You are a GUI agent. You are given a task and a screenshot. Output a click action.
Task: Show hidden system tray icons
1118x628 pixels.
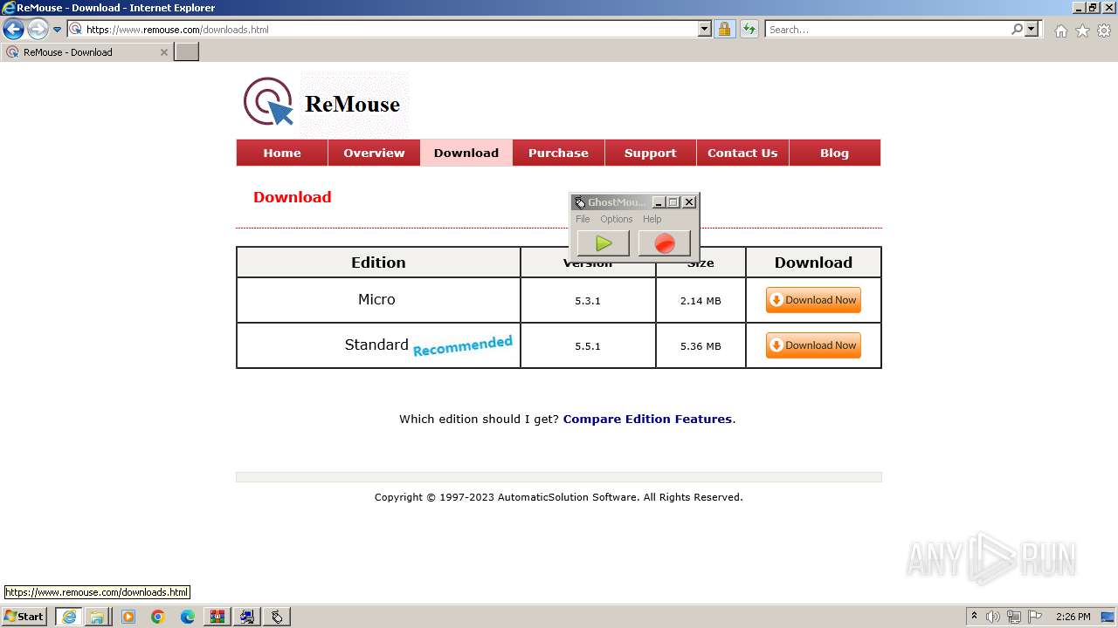point(974,617)
